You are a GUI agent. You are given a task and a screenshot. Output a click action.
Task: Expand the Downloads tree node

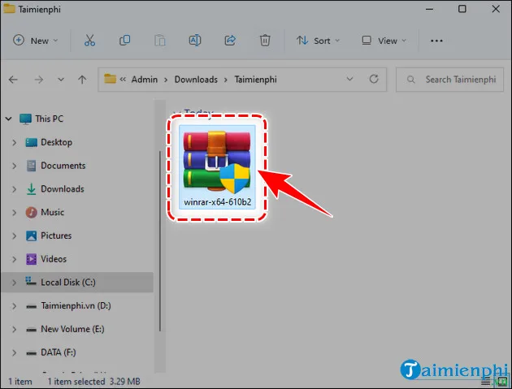(14, 189)
